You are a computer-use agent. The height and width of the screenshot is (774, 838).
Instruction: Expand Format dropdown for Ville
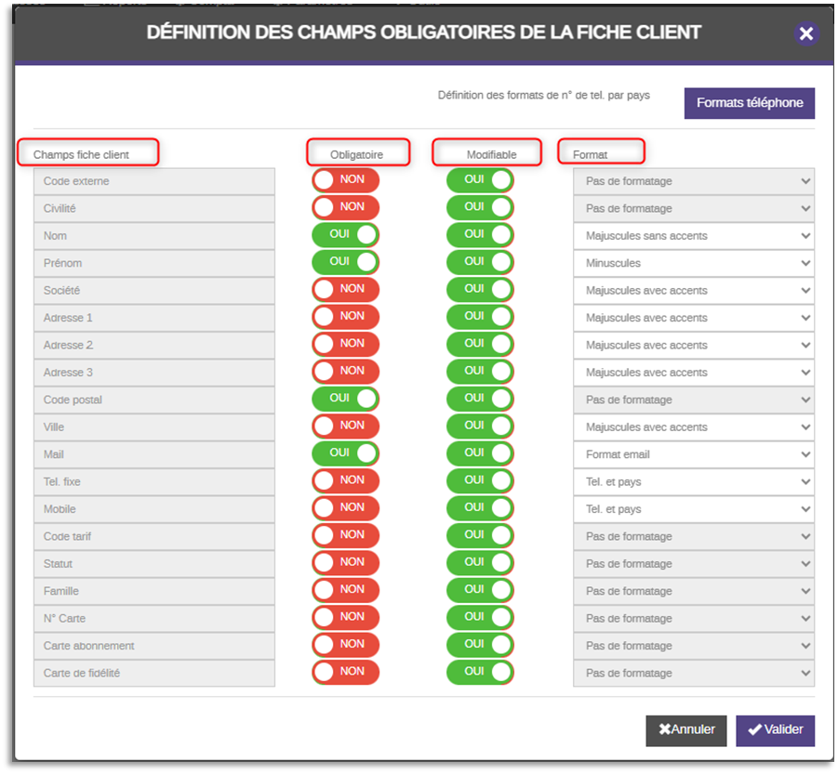coord(693,427)
